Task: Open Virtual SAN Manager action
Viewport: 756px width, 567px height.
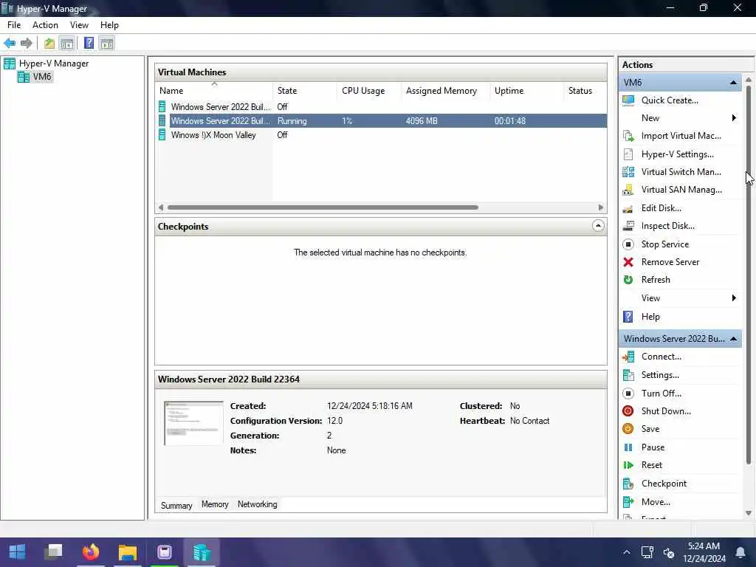Action: click(681, 190)
